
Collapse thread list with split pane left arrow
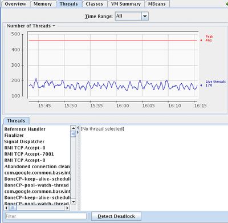[78, 128]
